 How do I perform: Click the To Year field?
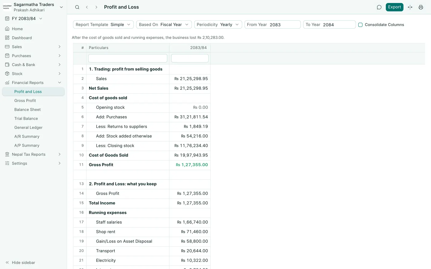click(329, 25)
